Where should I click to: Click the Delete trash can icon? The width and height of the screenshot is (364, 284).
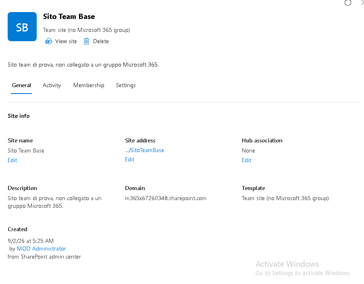[x=86, y=42]
